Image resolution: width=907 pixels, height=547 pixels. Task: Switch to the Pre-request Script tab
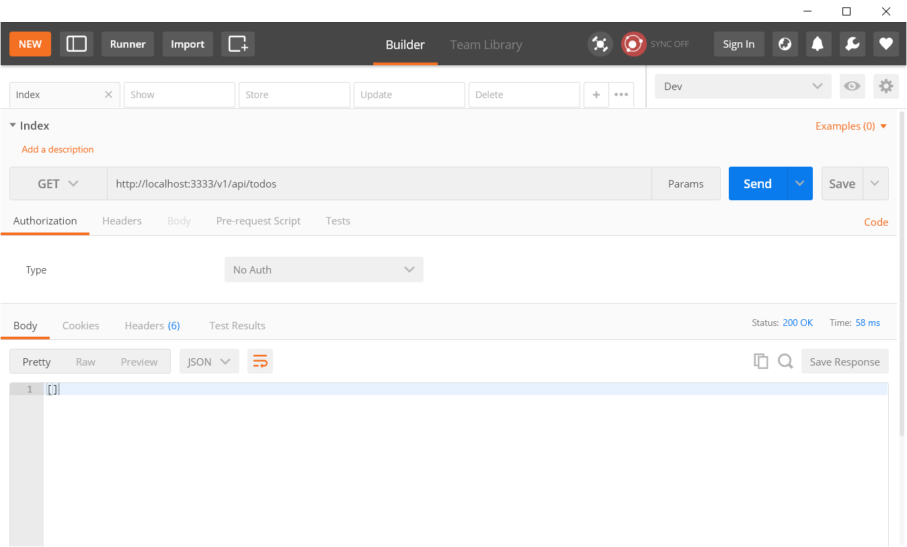coord(258,220)
